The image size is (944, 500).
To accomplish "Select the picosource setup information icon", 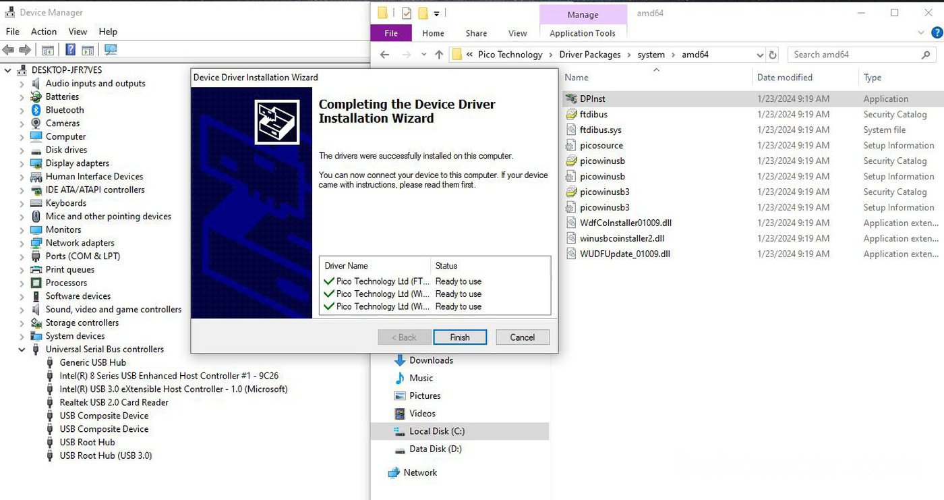I will click(x=571, y=145).
